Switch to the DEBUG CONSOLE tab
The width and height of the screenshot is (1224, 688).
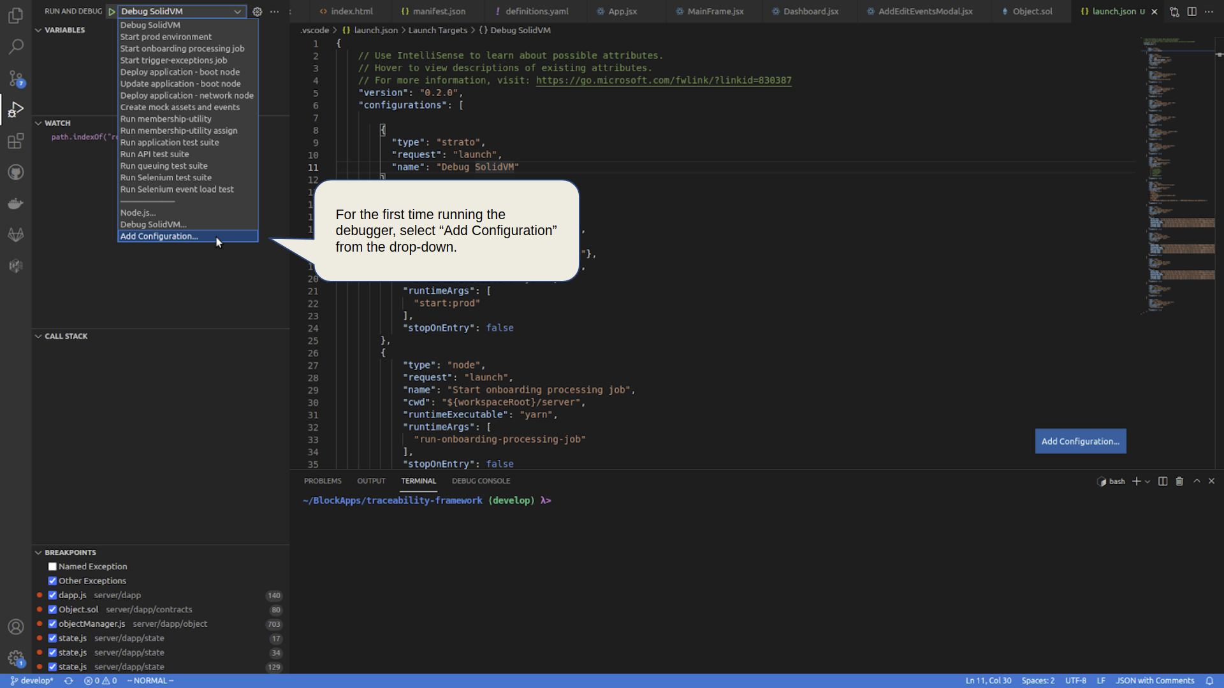(x=481, y=481)
